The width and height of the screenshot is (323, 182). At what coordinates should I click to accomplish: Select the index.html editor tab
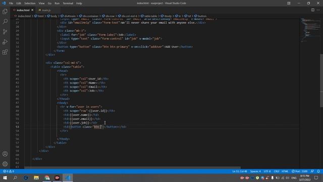23,10
